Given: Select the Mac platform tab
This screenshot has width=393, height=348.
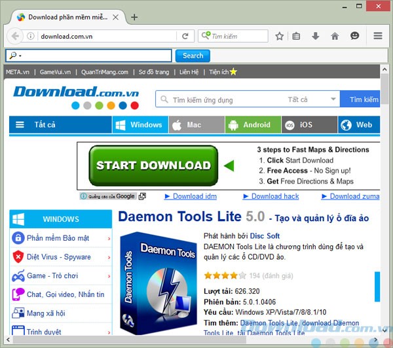Looking at the screenshot, I should (x=196, y=124).
